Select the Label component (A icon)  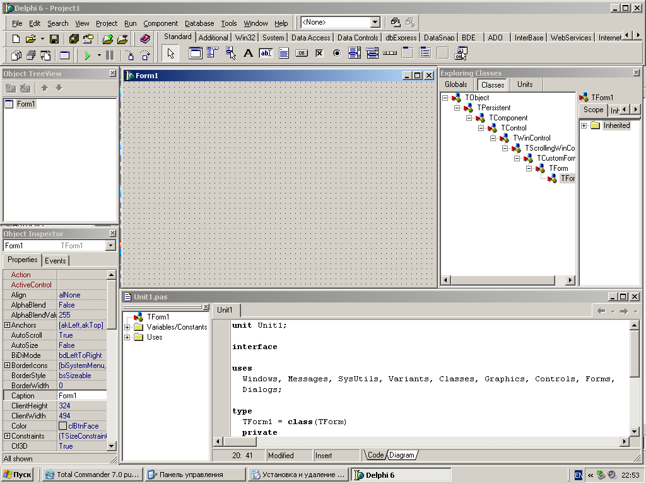pos(249,53)
